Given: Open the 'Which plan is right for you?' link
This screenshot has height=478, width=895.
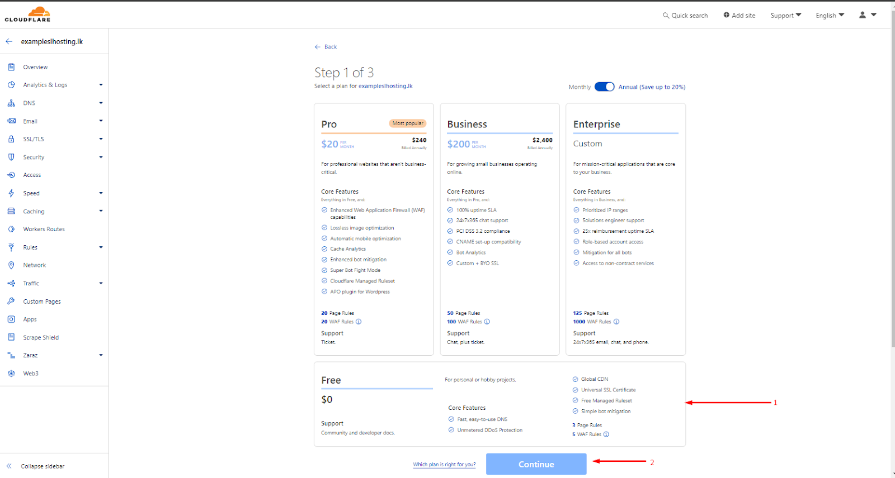Looking at the screenshot, I should pyautogui.click(x=444, y=465).
